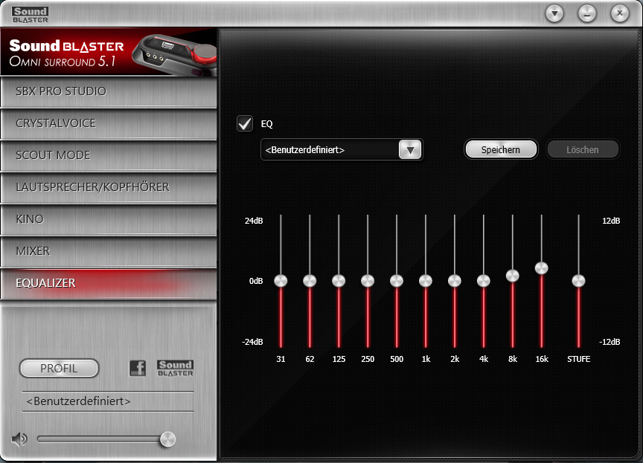Open the CrystalVoice section

[x=108, y=123]
